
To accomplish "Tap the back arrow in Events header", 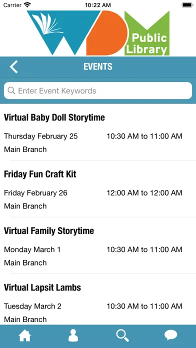I will tap(14, 67).
